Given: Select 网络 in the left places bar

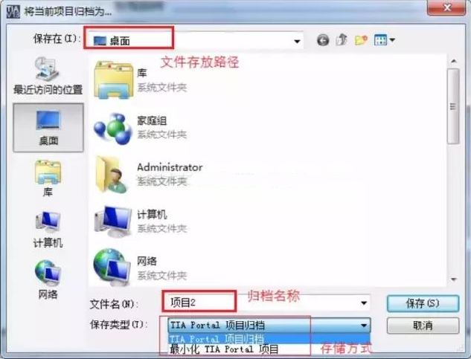Looking at the screenshot, I should tap(48, 279).
